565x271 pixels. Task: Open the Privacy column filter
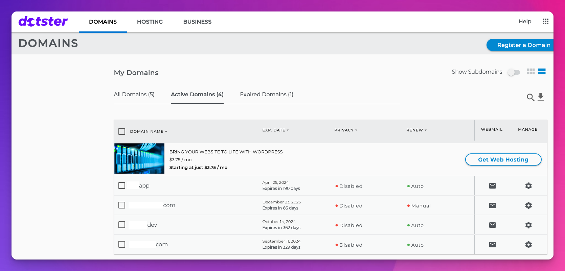click(x=346, y=130)
